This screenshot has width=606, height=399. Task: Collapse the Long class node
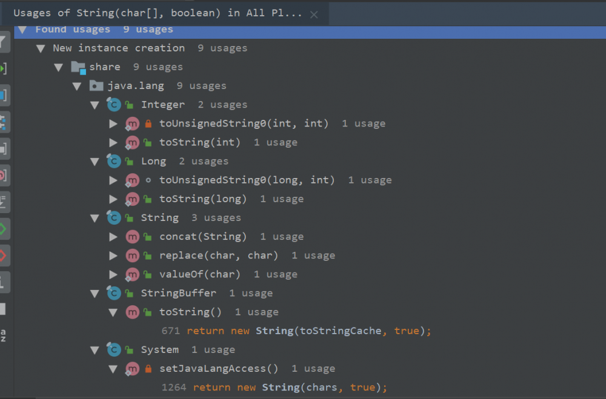pyautogui.click(x=95, y=162)
